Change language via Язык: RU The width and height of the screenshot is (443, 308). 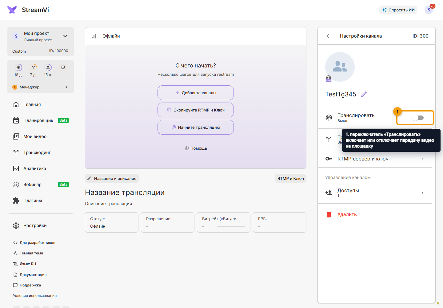click(x=25, y=264)
